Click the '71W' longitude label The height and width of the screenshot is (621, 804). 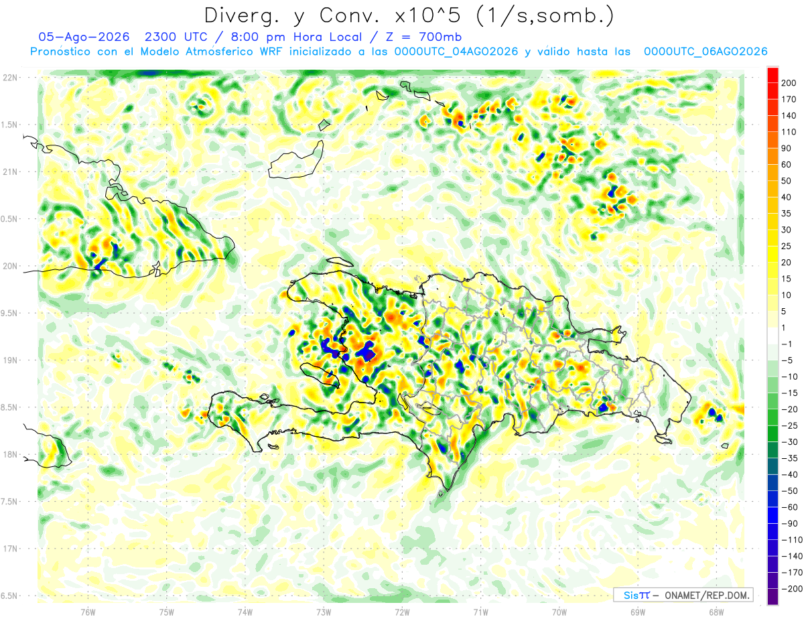480,612
